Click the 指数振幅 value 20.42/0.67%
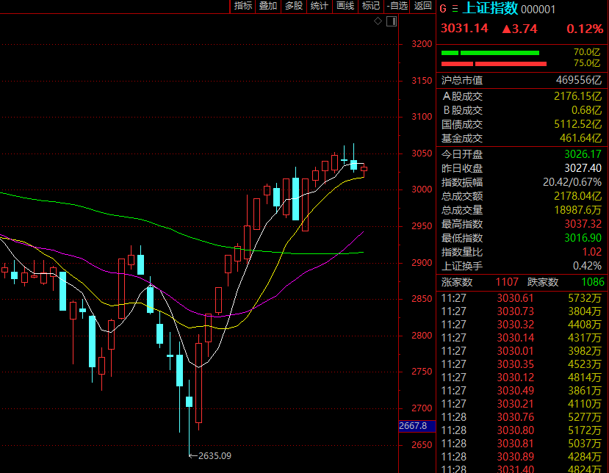 click(572, 182)
